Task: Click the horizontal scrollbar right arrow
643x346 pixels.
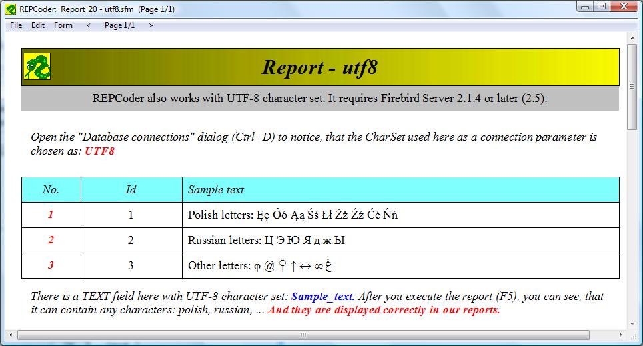Action: [620, 335]
